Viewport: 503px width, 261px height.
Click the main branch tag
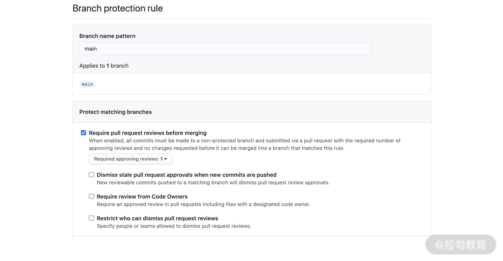coord(87,84)
